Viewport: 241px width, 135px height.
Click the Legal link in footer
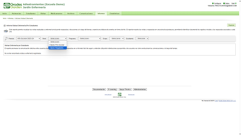coord(217,101)
